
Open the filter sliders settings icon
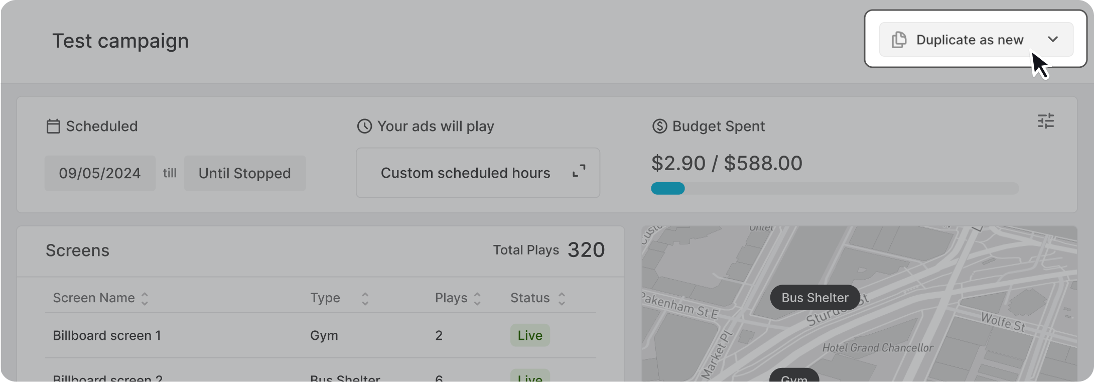tap(1046, 121)
